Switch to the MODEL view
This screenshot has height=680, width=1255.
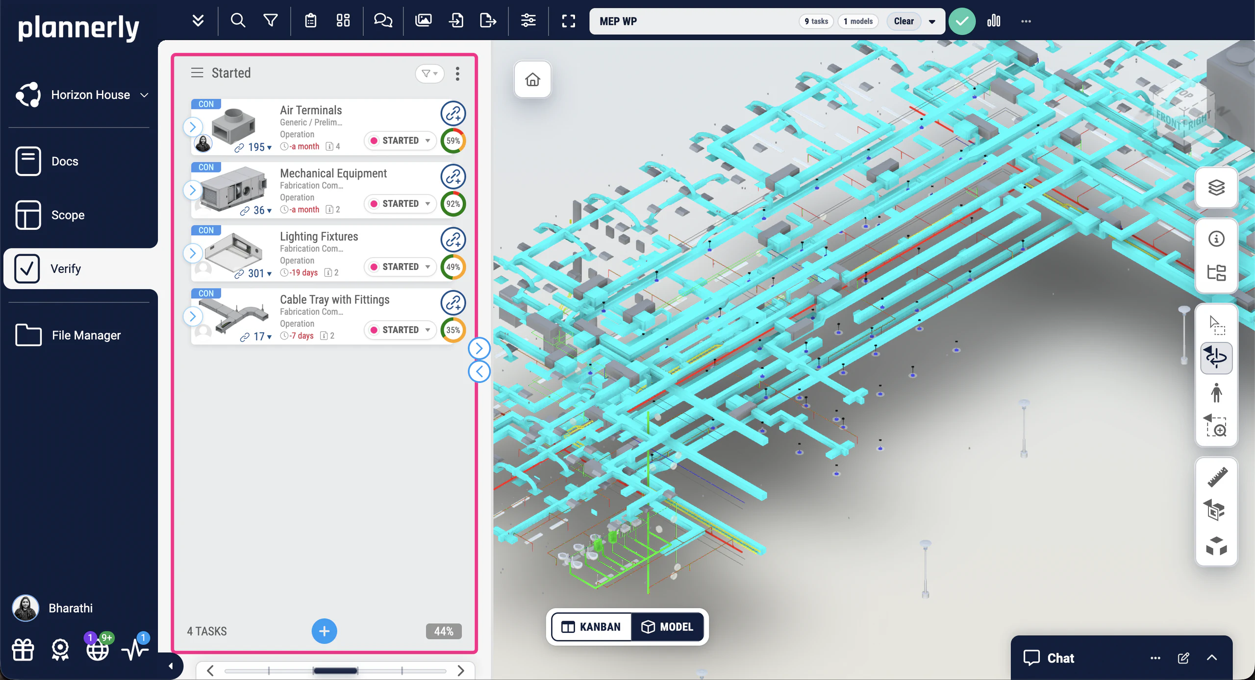(667, 627)
